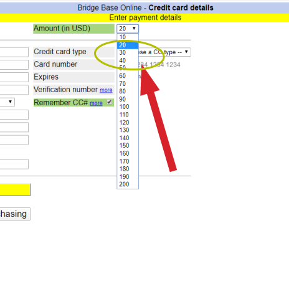This screenshot has height=289, width=289.
Task: Pick the 70 amount option
Action: [x=128, y=83]
